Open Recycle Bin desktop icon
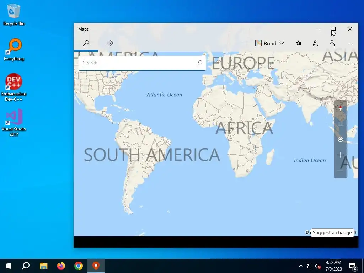 (x=14, y=14)
